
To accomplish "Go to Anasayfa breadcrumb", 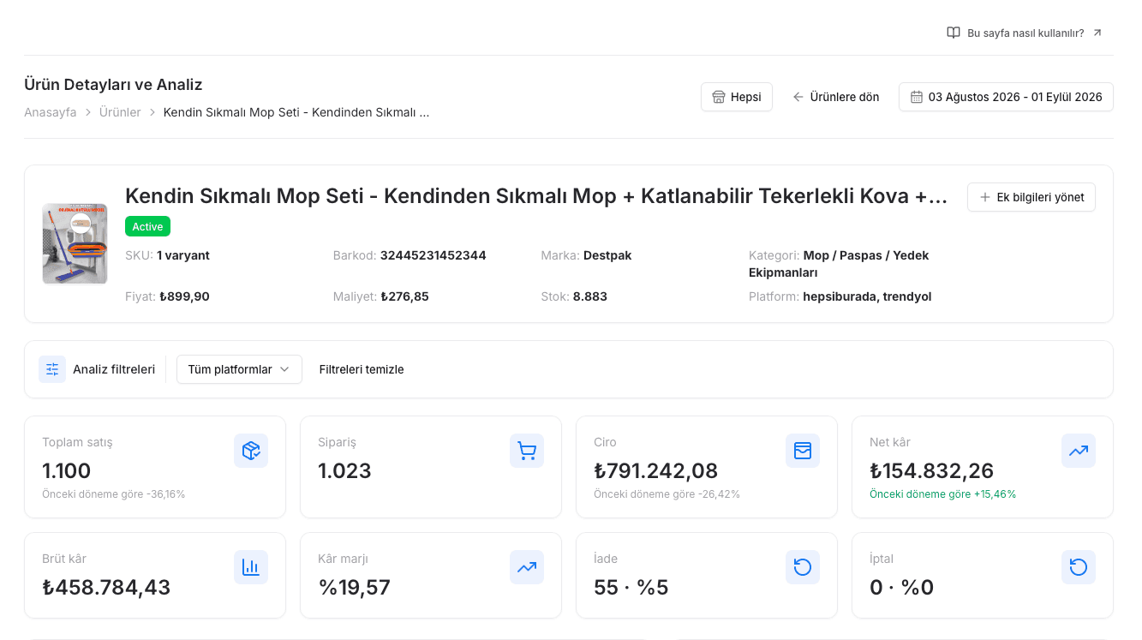I will click(51, 112).
